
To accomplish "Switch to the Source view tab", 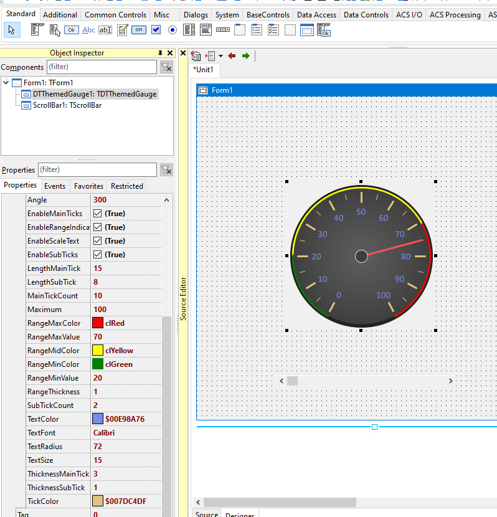I will 207,514.
